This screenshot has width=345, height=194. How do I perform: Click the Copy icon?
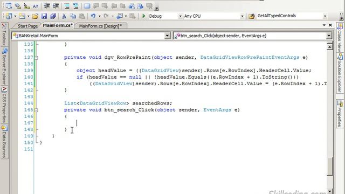[73, 16]
